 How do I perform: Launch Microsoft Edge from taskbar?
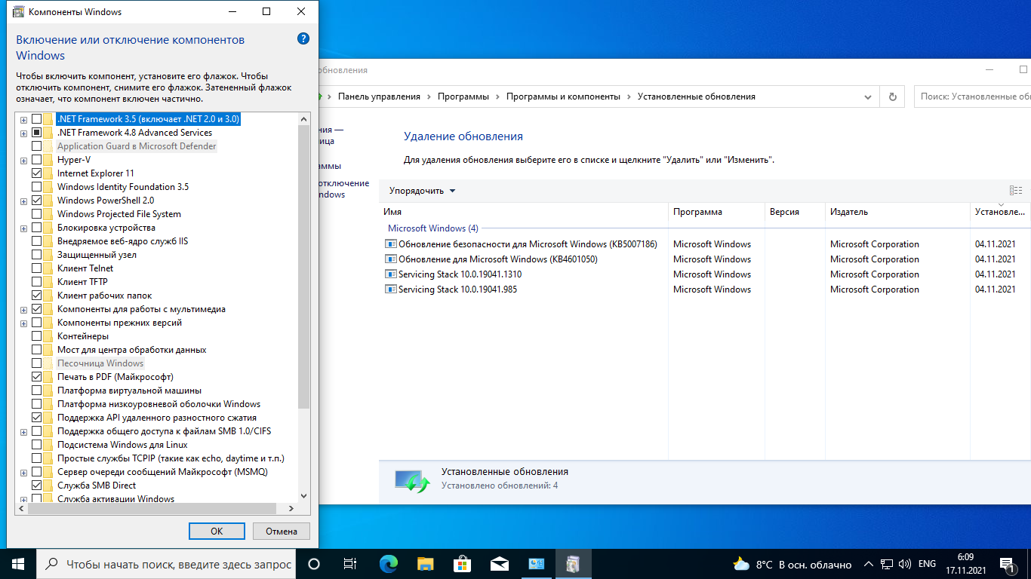click(388, 564)
